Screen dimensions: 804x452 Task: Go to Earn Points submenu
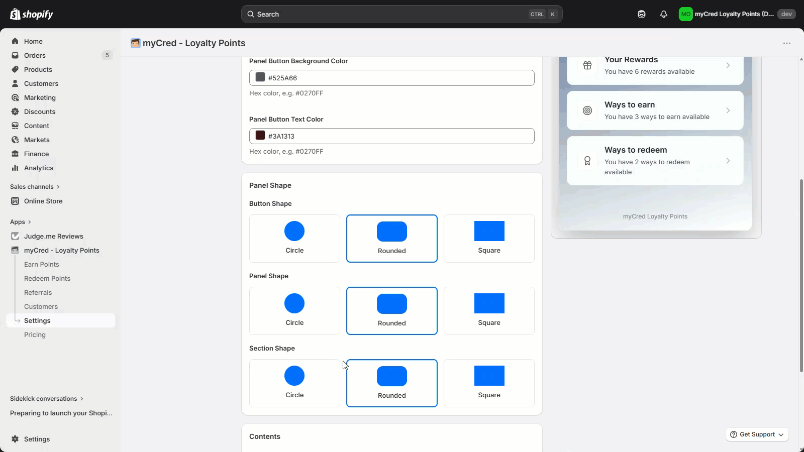[x=42, y=264]
